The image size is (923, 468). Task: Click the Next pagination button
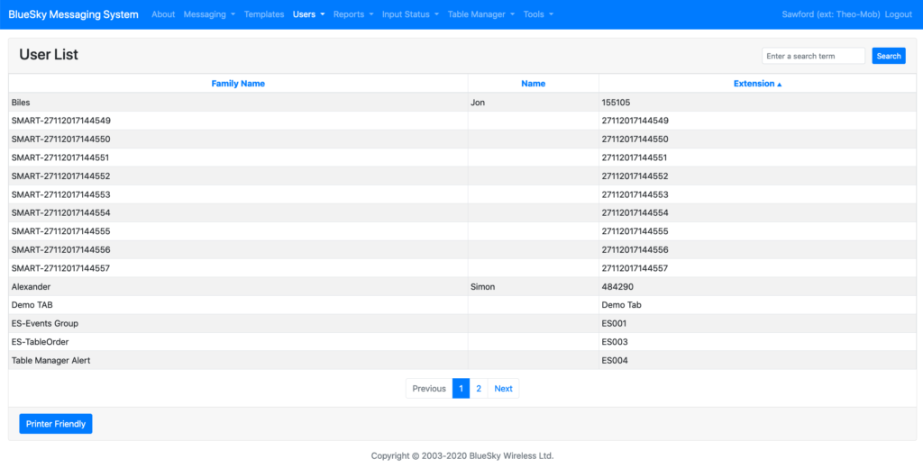pos(503,389)
